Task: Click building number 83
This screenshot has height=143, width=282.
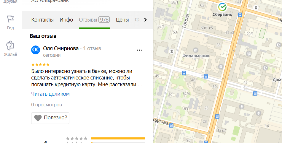Action: pos(186,109)
